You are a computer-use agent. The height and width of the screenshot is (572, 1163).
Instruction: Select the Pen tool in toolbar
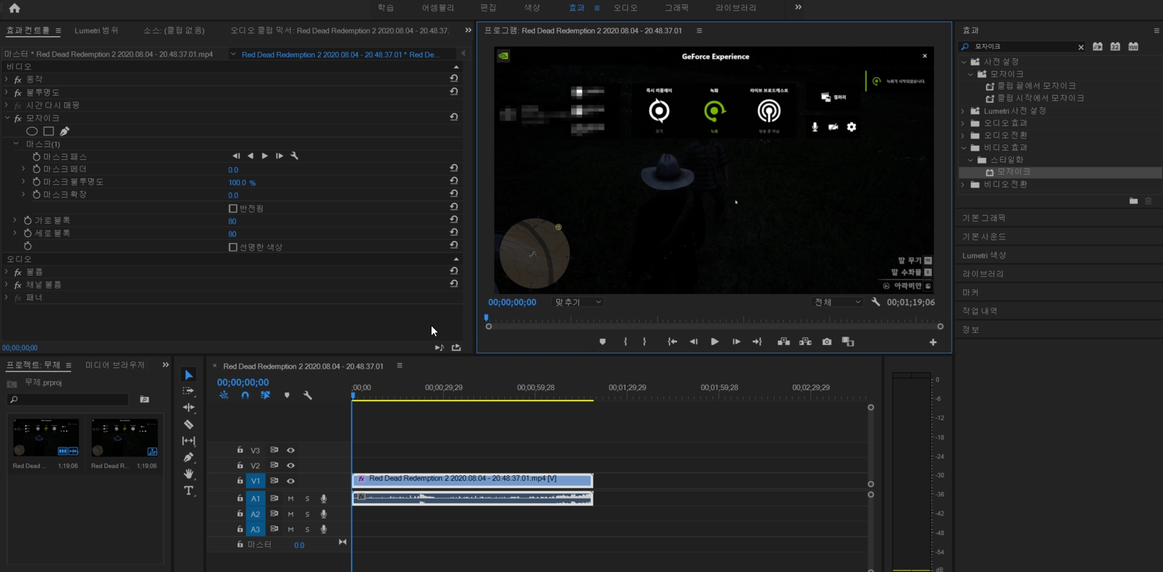(x=189, y=457)
